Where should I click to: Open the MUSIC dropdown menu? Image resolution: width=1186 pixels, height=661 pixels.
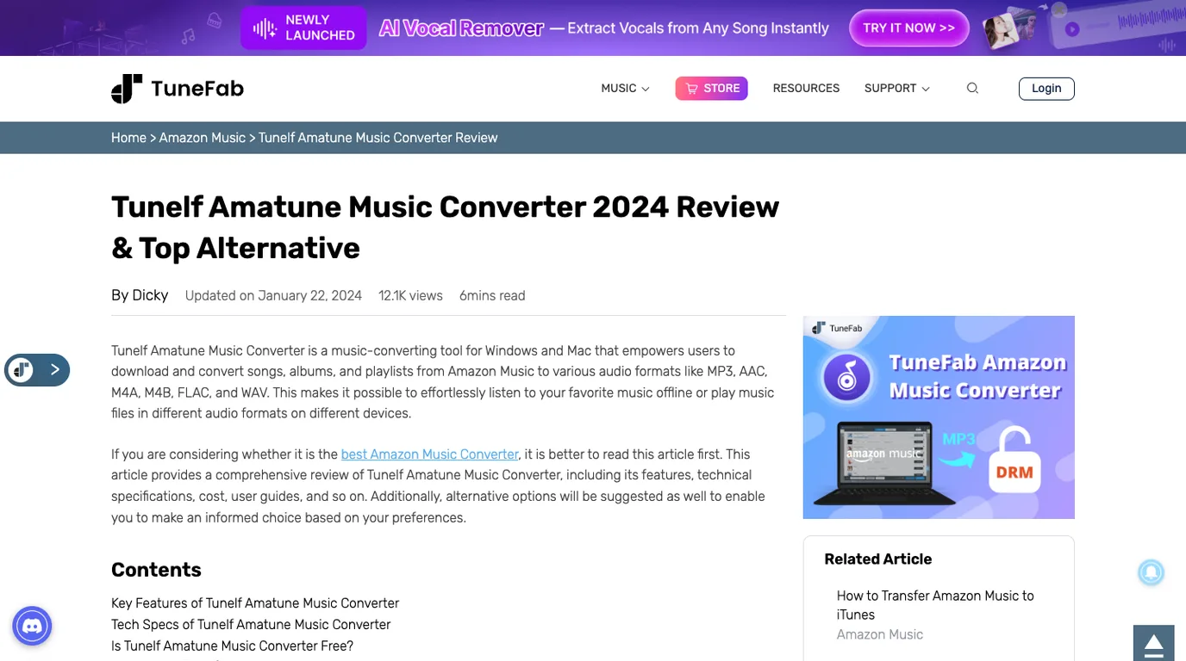(x=625, y=89)
